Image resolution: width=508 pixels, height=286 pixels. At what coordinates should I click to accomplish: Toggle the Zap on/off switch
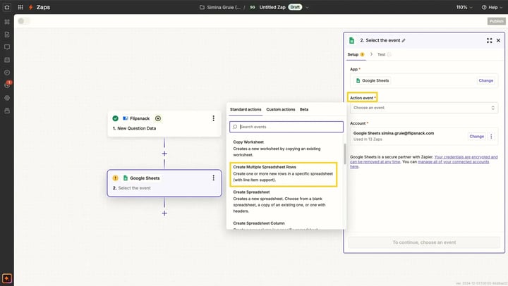pyautogui.click(x=24, y=21)
